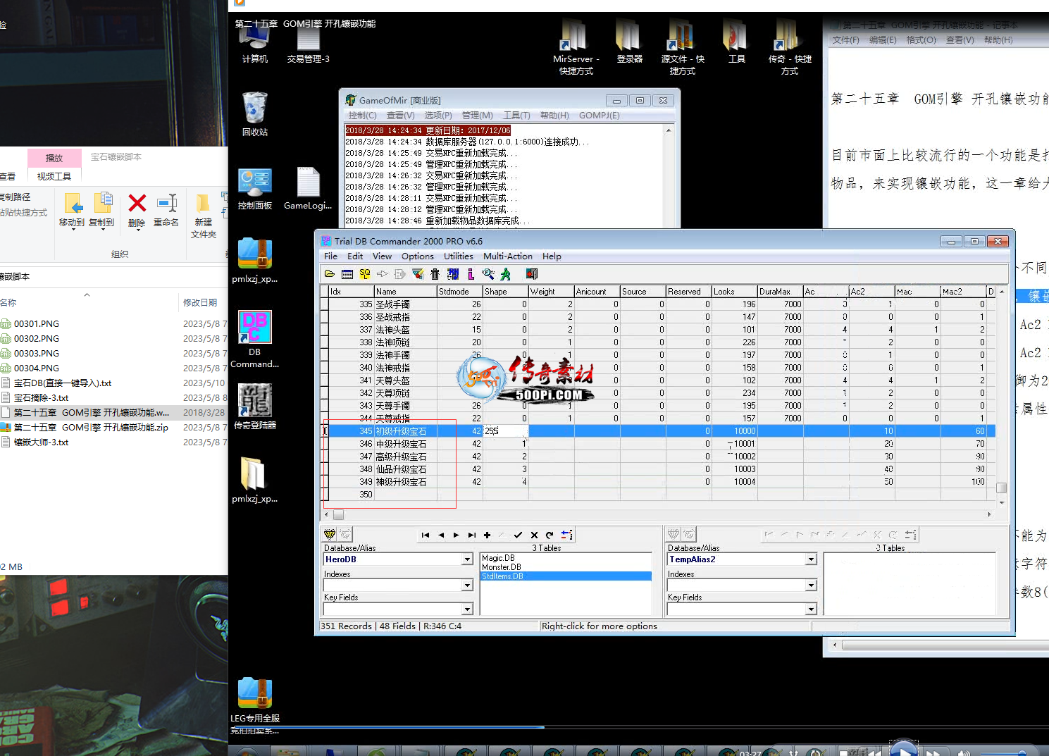1049x756 pixels.
Task: Click the exit door toolbar icon
Action: point(532,274)
